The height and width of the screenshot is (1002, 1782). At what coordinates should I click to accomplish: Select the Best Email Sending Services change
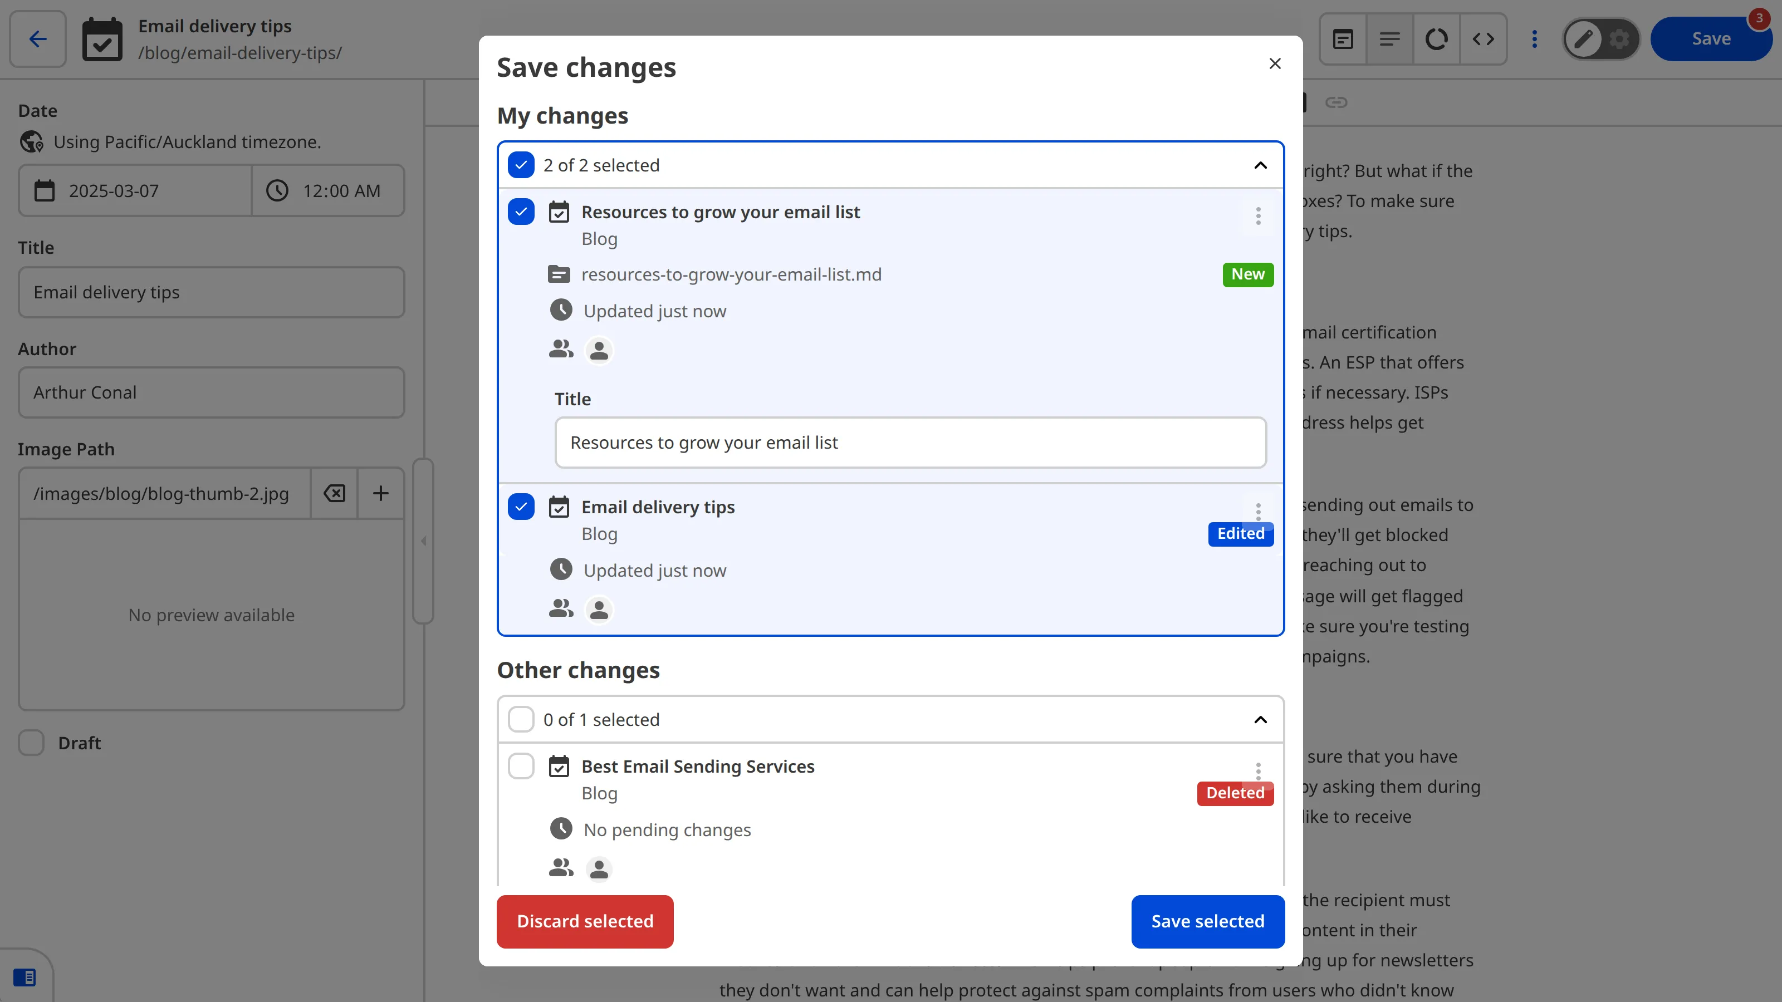[x=521, y=766]
